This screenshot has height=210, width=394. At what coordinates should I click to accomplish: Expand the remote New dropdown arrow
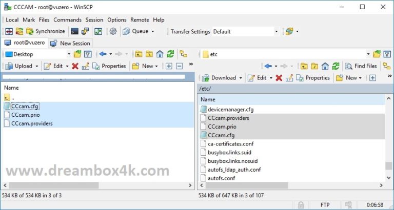click(360, 78)
